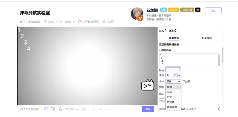Click the Mfuns cat play logo on video

148,85
